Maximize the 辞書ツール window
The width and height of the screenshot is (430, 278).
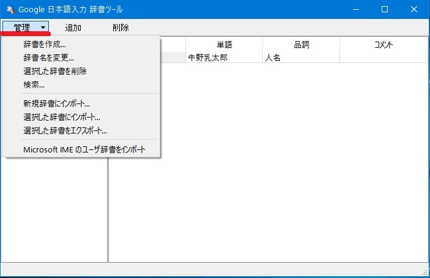tap(385, 9)
